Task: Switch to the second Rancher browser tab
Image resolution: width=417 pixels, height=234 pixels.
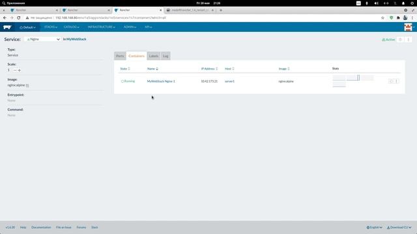Action: (x=85, y=10)
